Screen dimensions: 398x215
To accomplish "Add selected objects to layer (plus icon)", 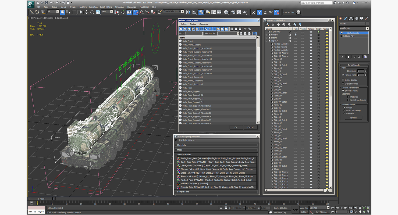I will (278, 24).
